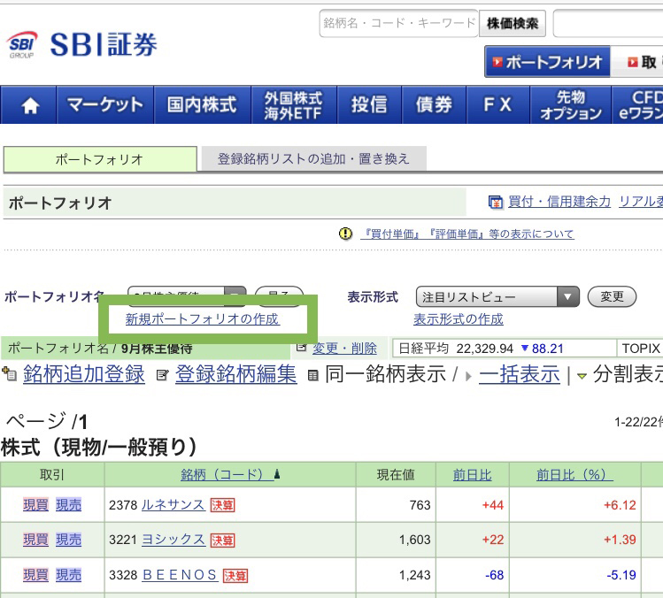Click the add icon before 銘柄追加登録
663x598 pixels.
(x=10, y=374)
